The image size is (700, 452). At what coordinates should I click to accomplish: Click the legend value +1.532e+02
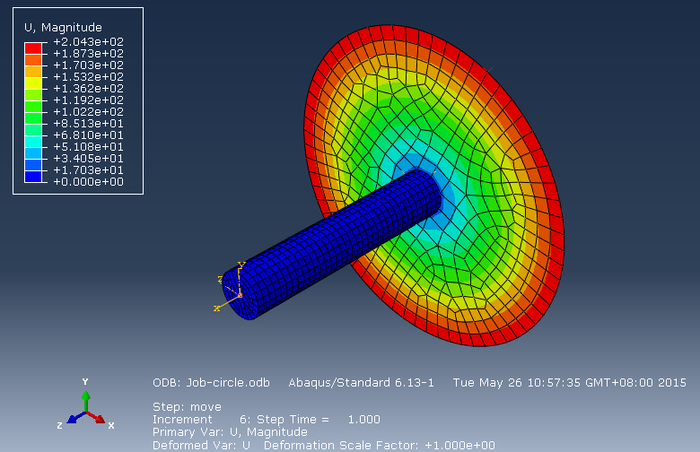(x=88, y=77)
